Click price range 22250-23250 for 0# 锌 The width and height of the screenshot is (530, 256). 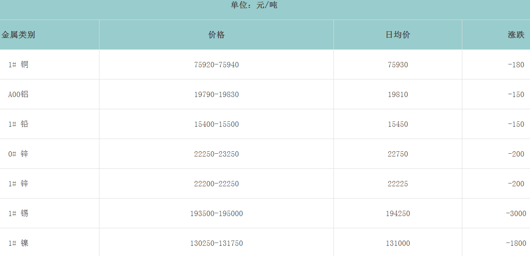click(216, 154)
